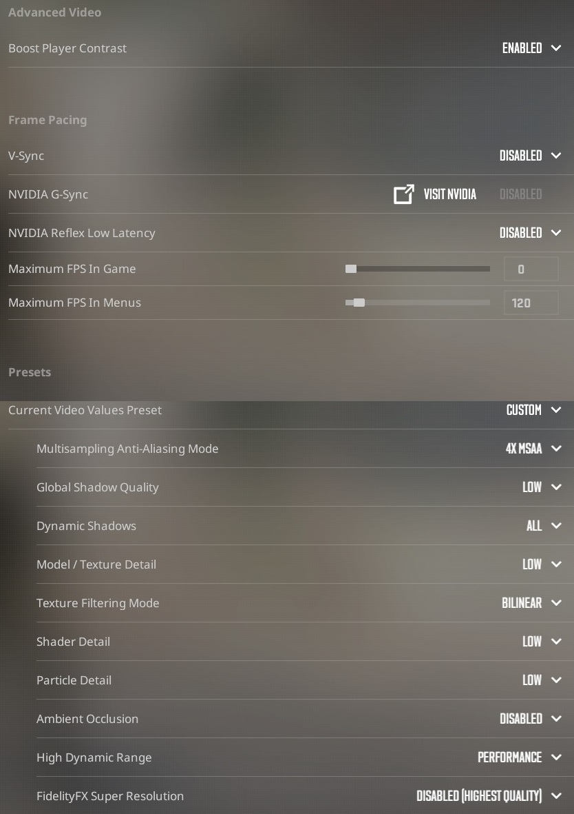Open the Shader Detail dropdown
The height and width of the screenshot is (814, 574).
(x=542, y=642)
